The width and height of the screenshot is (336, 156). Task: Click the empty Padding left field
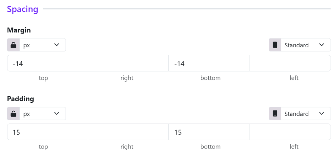pos(290,132)
